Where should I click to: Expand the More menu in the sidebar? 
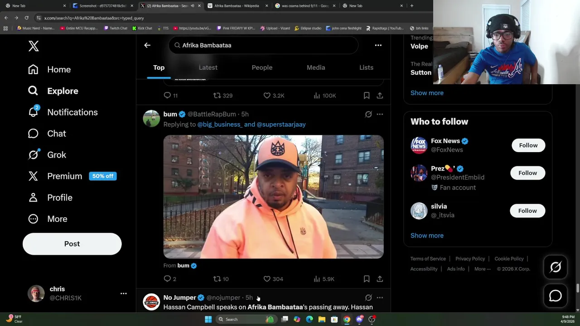pyautogui.click(x=48, y=219)
